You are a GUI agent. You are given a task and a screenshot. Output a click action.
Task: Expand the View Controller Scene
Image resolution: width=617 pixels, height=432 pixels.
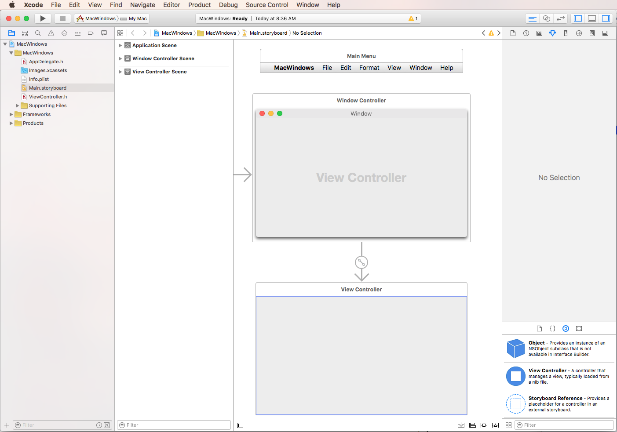tap(120, 71)
